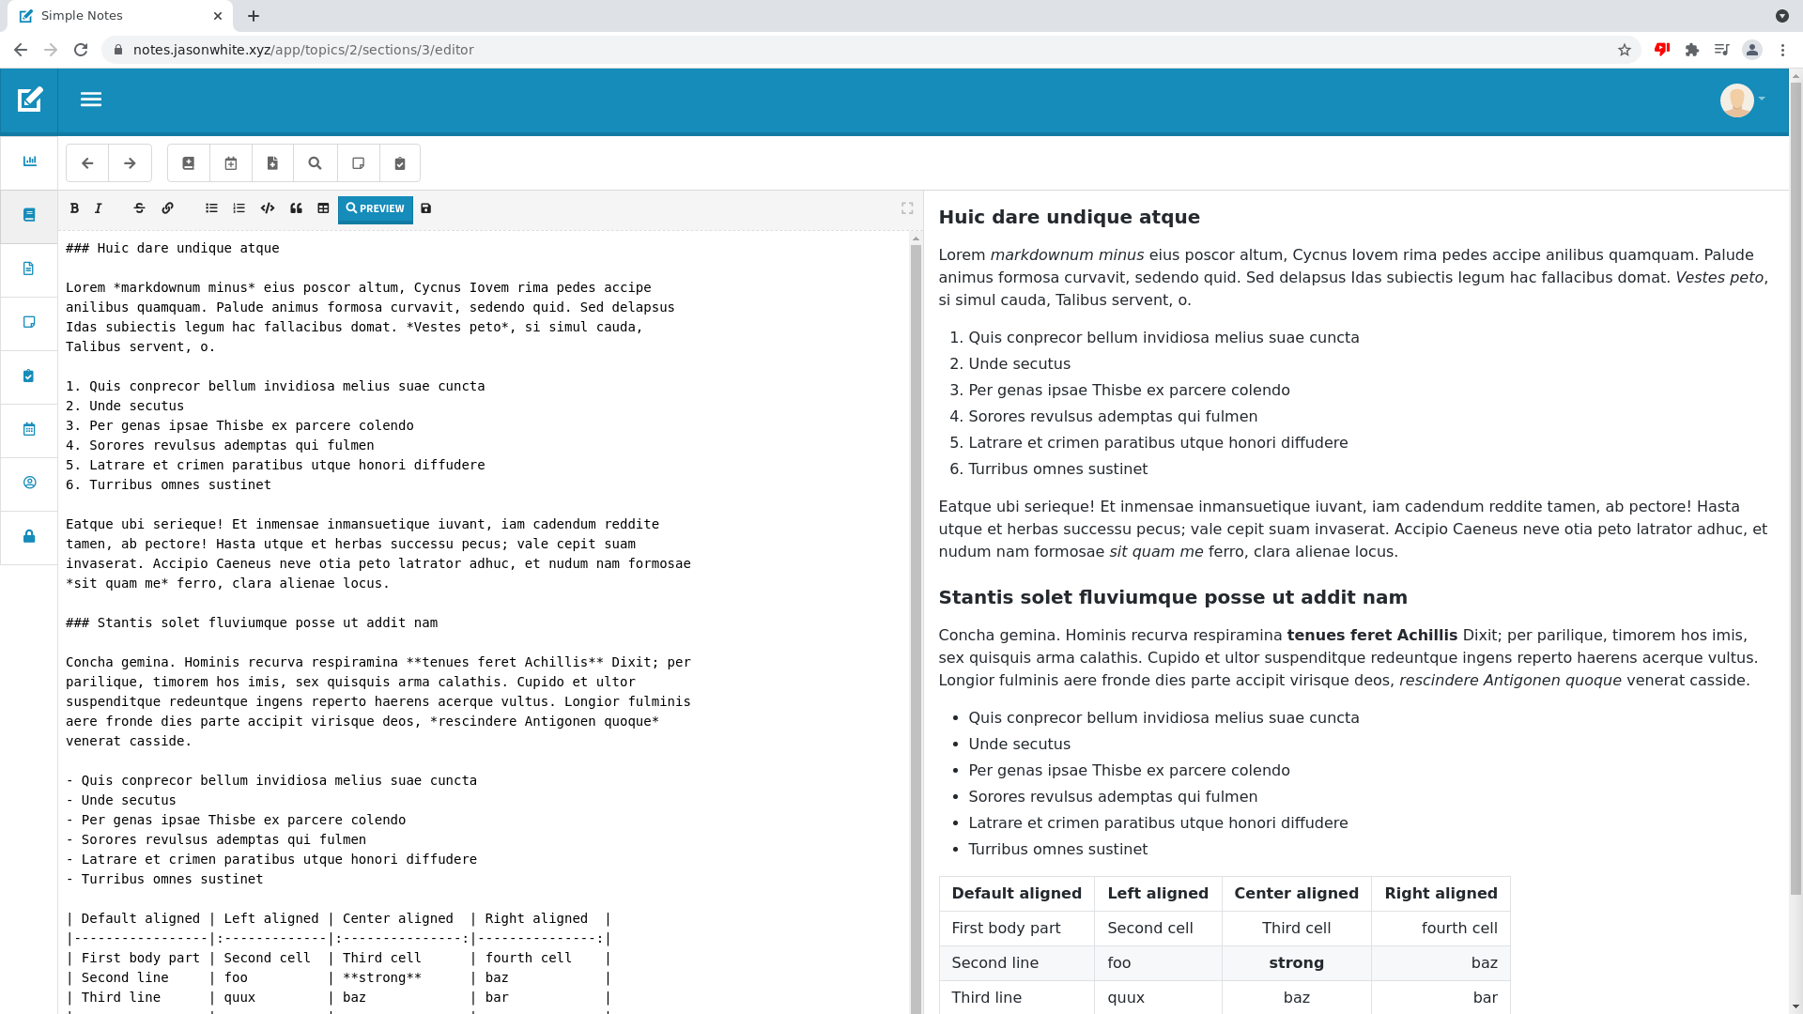Insert a blockquote
The height and width of the screenshot is (1014, 1803).
pos(296,208)
